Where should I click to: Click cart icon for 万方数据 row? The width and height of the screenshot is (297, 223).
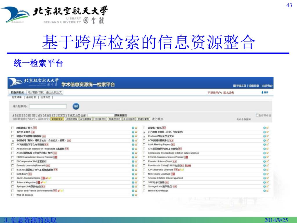click(x=267, y=132)
